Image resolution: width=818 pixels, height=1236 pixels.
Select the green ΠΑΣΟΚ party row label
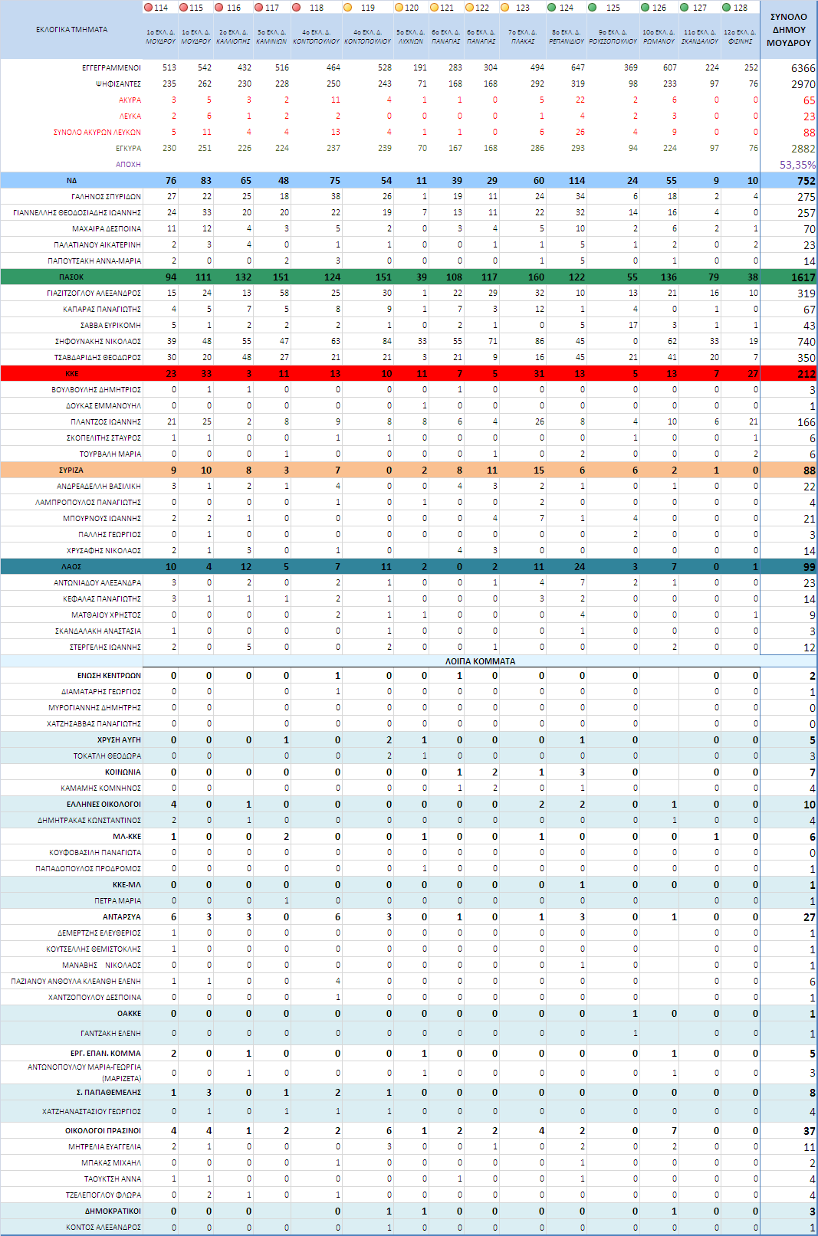71,277
